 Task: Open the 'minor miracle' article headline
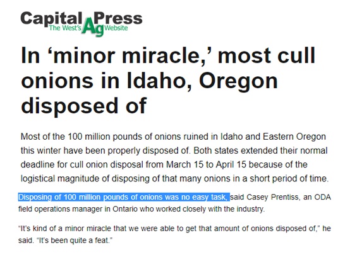pos(168,81)
